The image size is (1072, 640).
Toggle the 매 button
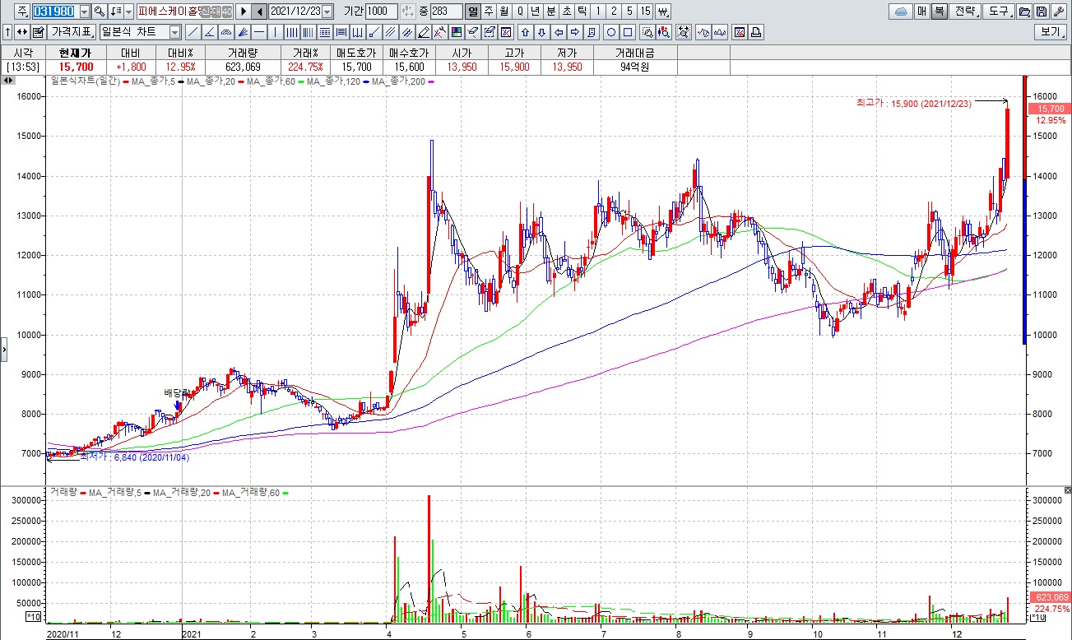[922, 12]
